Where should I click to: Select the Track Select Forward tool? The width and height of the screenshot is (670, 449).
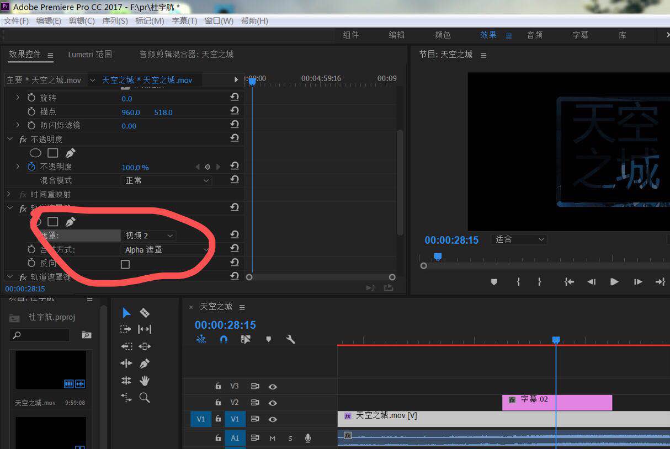126,329
